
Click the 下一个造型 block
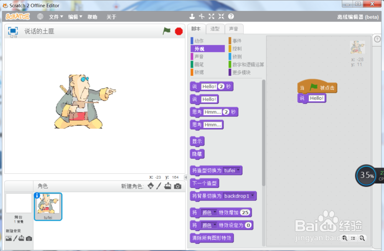[205, 183]
